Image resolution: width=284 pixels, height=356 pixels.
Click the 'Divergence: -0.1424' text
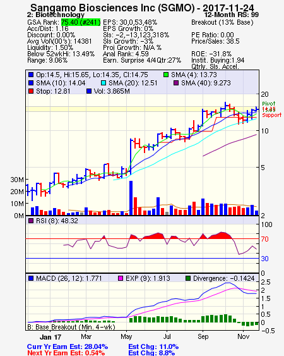(223, 278)
